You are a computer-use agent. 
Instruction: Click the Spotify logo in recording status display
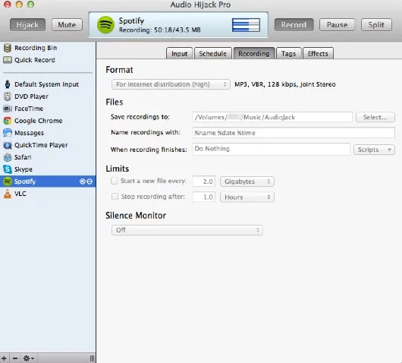coord(105,25)
